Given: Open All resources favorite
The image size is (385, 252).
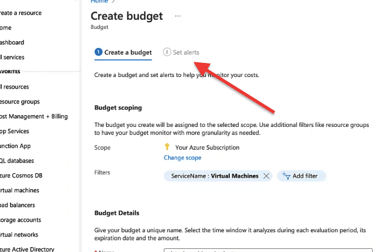Looking at the screenshot, I should [x=14, y=87].
